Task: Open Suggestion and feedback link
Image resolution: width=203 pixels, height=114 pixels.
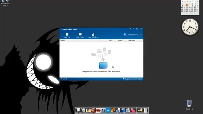Action: (133, 79)
